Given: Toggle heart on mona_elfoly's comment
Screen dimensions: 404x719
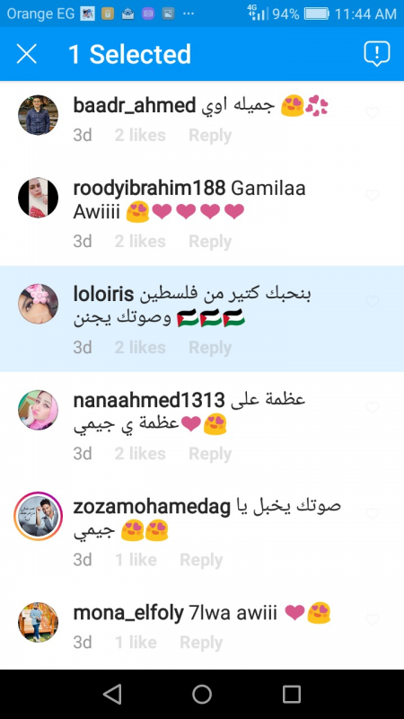Looking at the screenshot, I should (x=373, y=620).
